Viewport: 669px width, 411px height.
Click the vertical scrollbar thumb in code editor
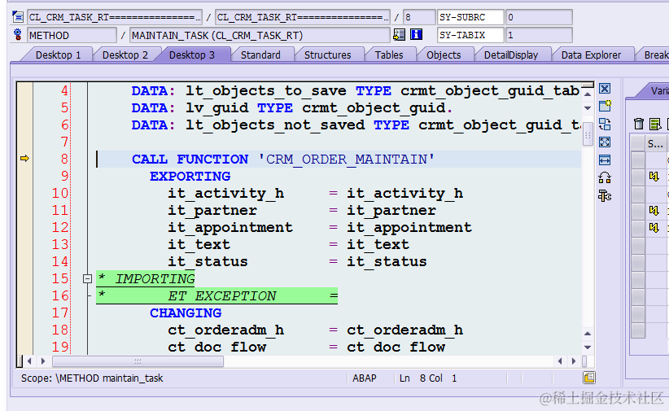coord(588,134)
